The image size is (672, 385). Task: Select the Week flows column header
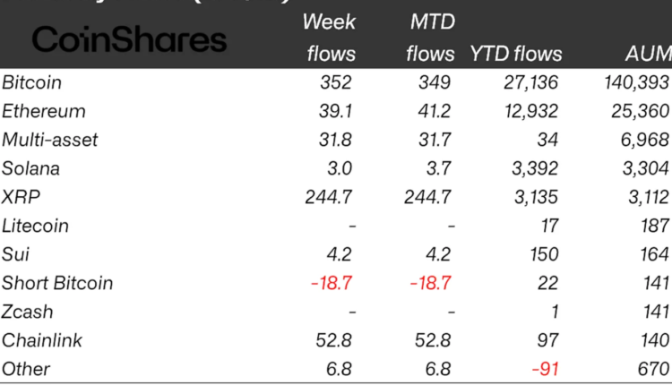coord(331,37)
